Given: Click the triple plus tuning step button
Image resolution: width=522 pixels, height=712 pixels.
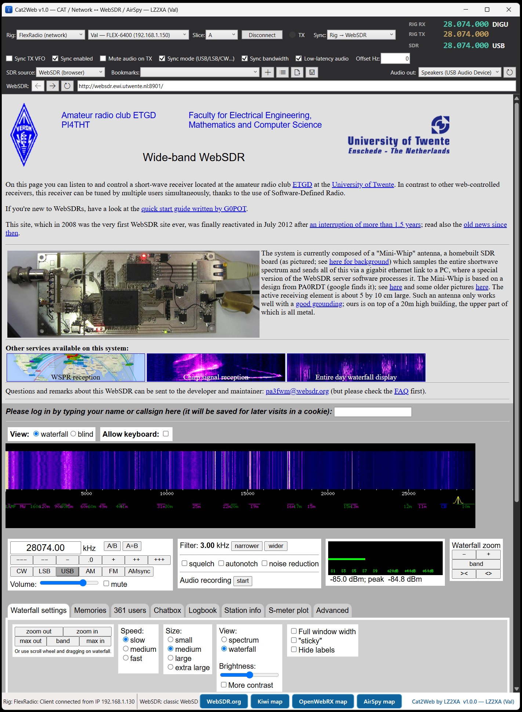Looking at the screenshot, I should (x=159, y=560).
